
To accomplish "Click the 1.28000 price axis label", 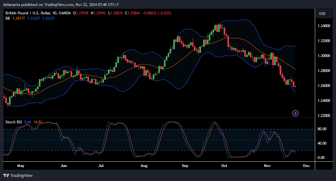I will 324,71.
